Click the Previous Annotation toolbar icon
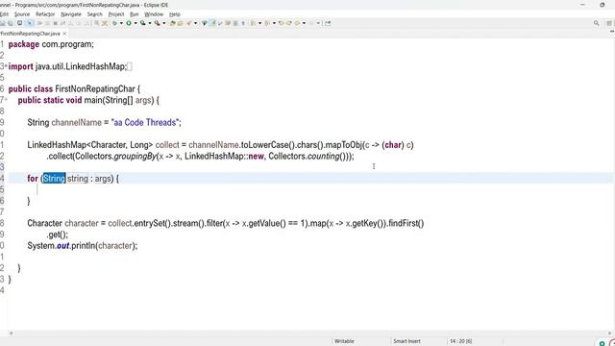 click(267, 23)
